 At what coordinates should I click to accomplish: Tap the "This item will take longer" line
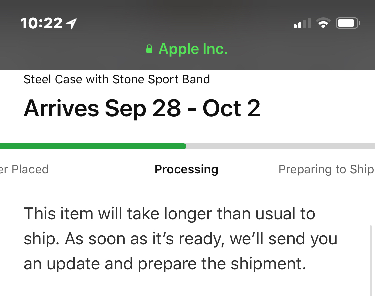click(169, 214)
